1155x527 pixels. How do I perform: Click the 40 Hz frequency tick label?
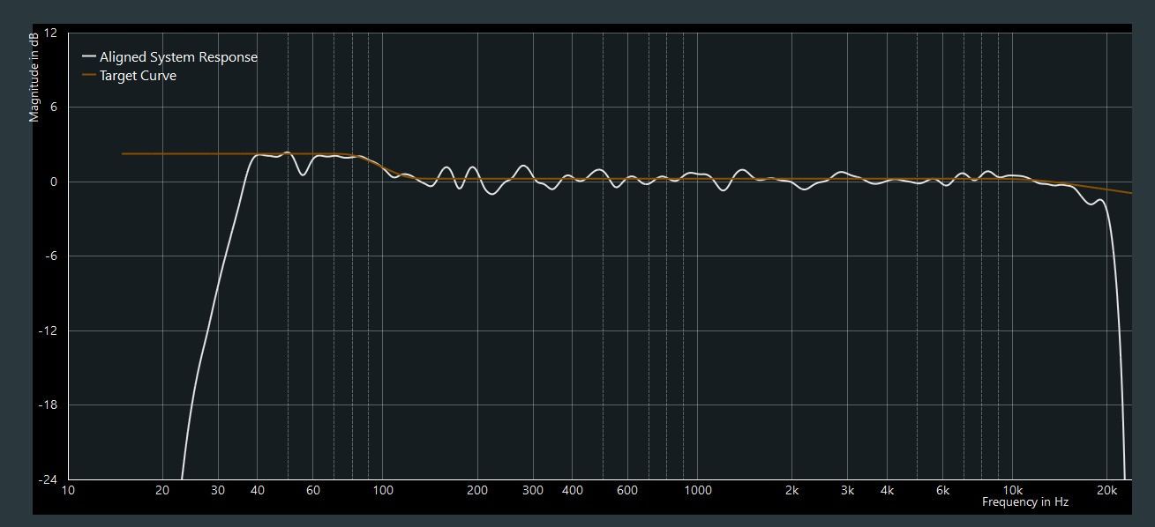tap(257, 490)
